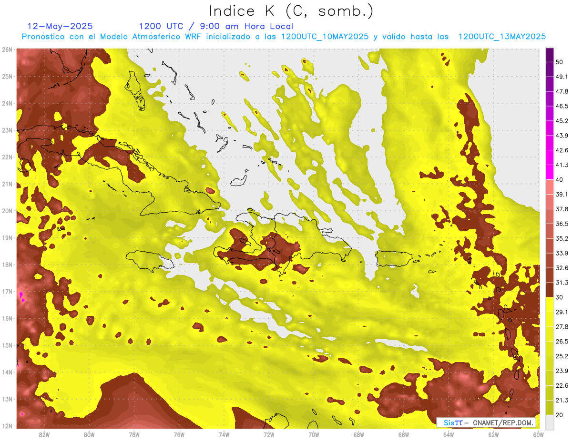Click the dark purple swatch atop the color scale
The image size is (572, 441).
550,55
